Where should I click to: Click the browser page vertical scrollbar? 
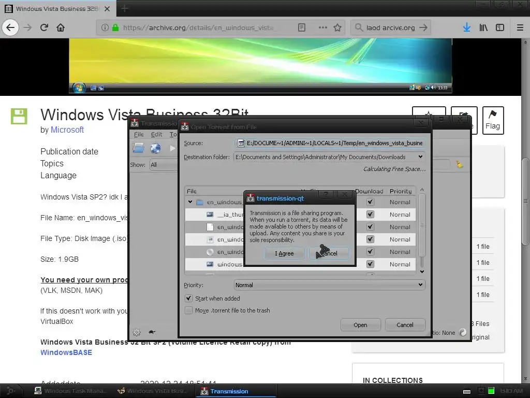tap(525, 201)
